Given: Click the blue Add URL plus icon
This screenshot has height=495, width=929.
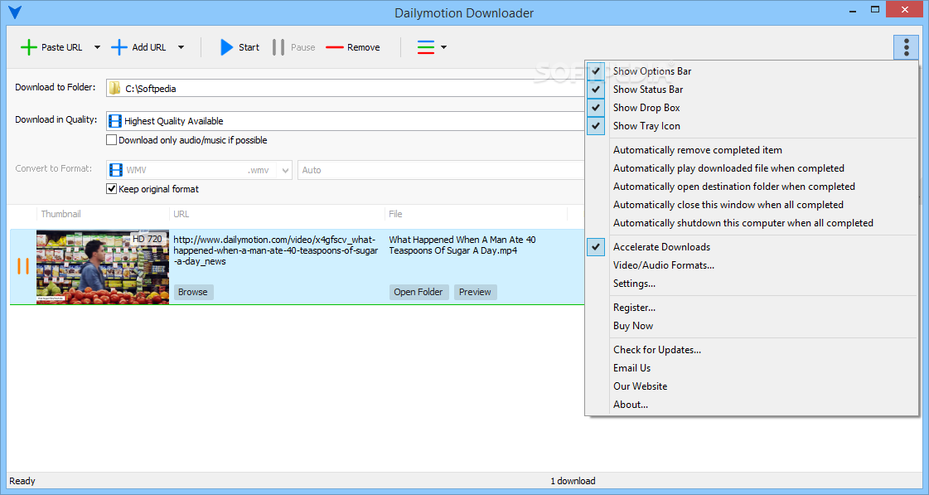Looking at the screenshot, I should pyautogui.click(x=119, y=47).
